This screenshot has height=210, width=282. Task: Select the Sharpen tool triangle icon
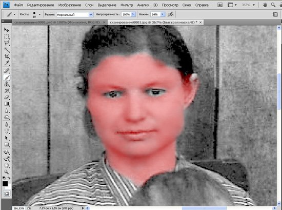point(7,111)
